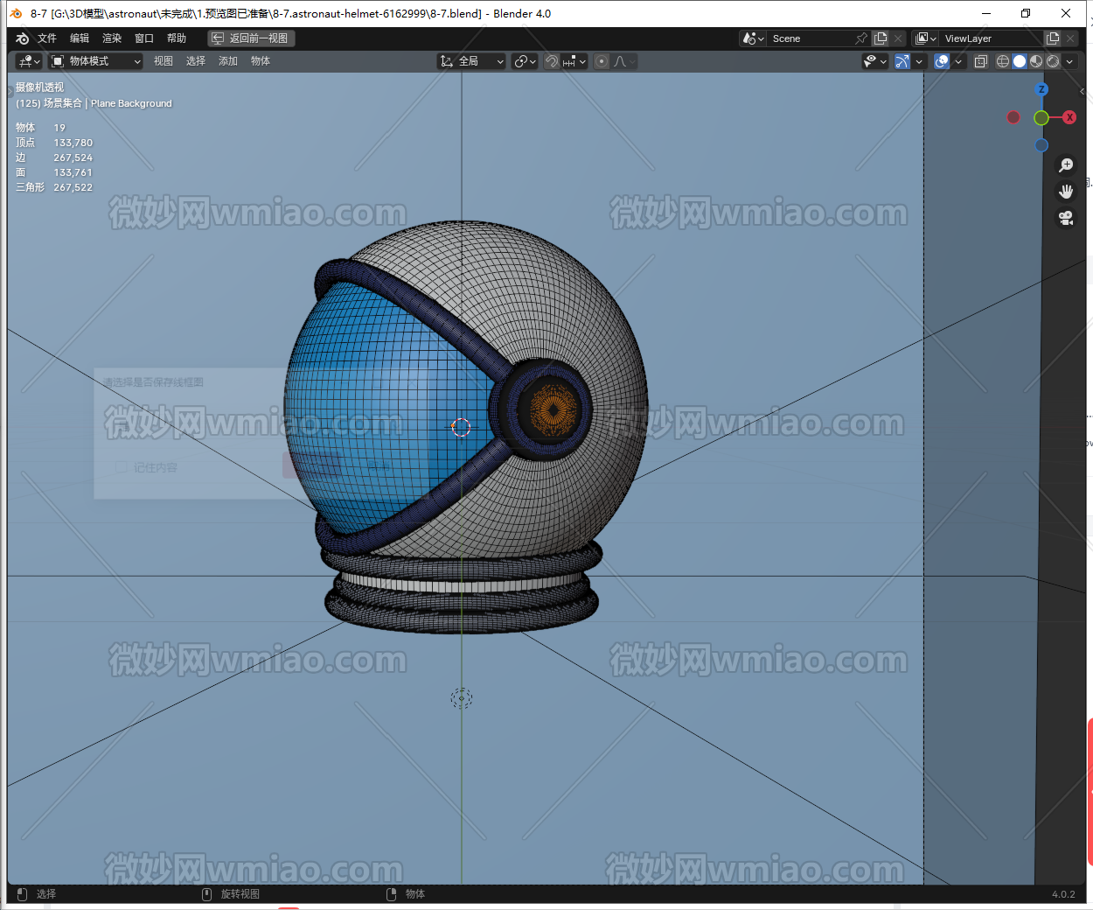
Task: Click the green Y axis gizmo
Action: click(1041, 117)
